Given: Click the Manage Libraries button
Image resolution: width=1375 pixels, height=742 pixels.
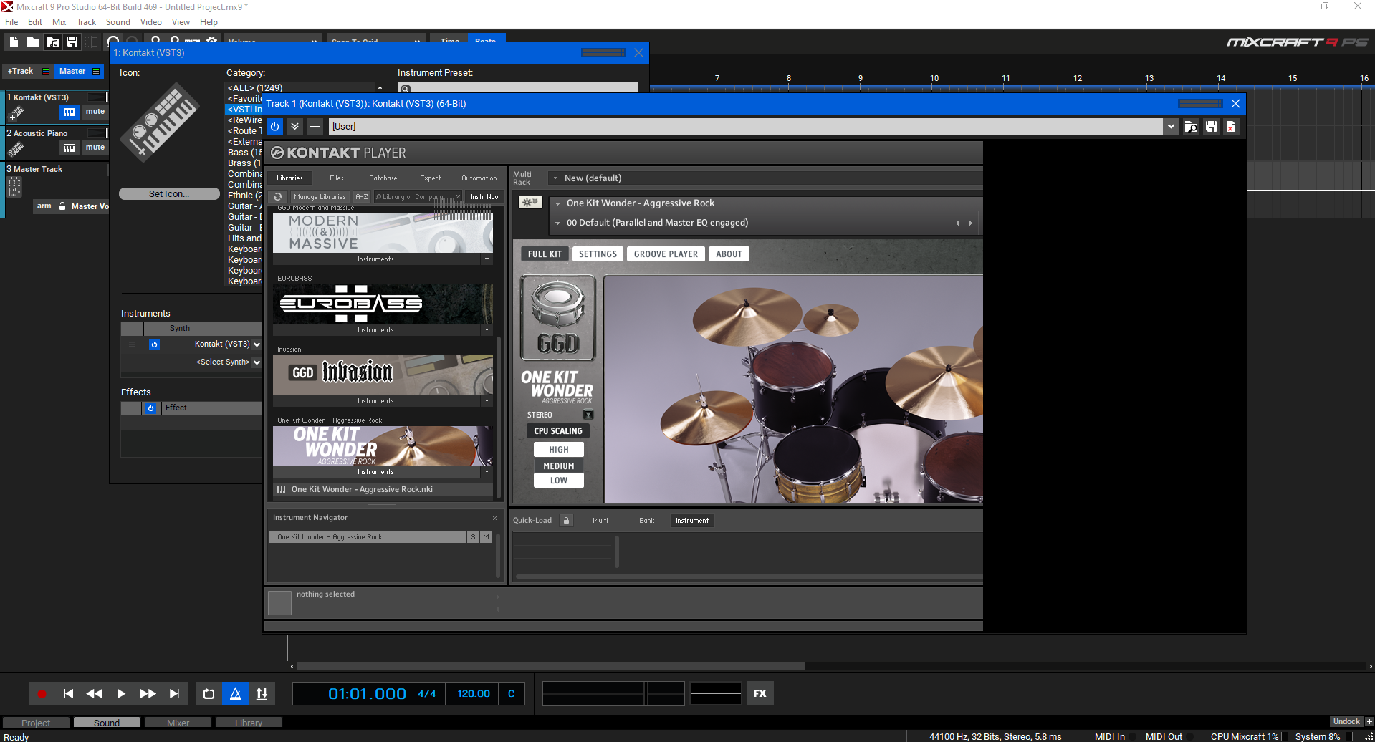Looking at the screenshot, I should pyautogui.click(x=320, y=196).
